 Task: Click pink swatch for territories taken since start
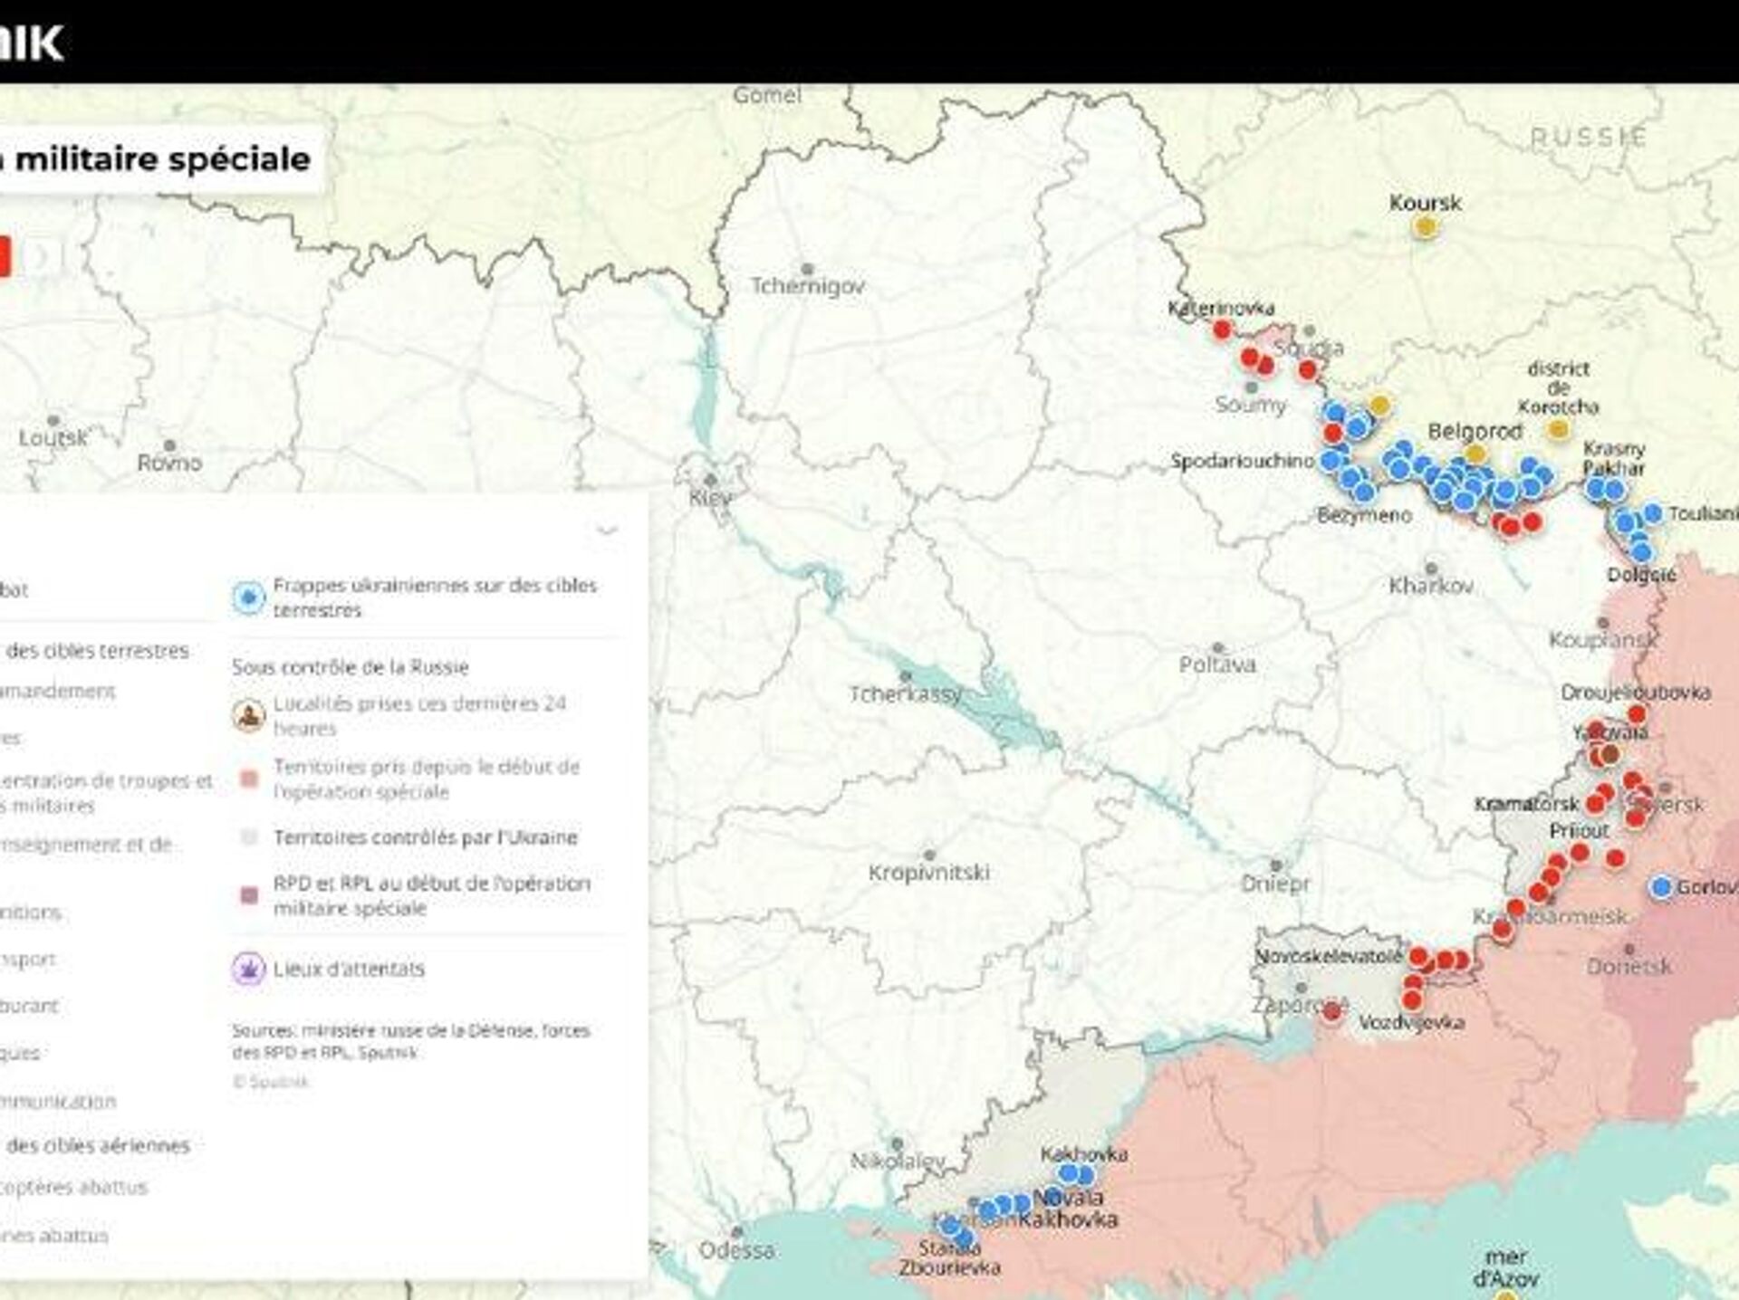[248, 779]
